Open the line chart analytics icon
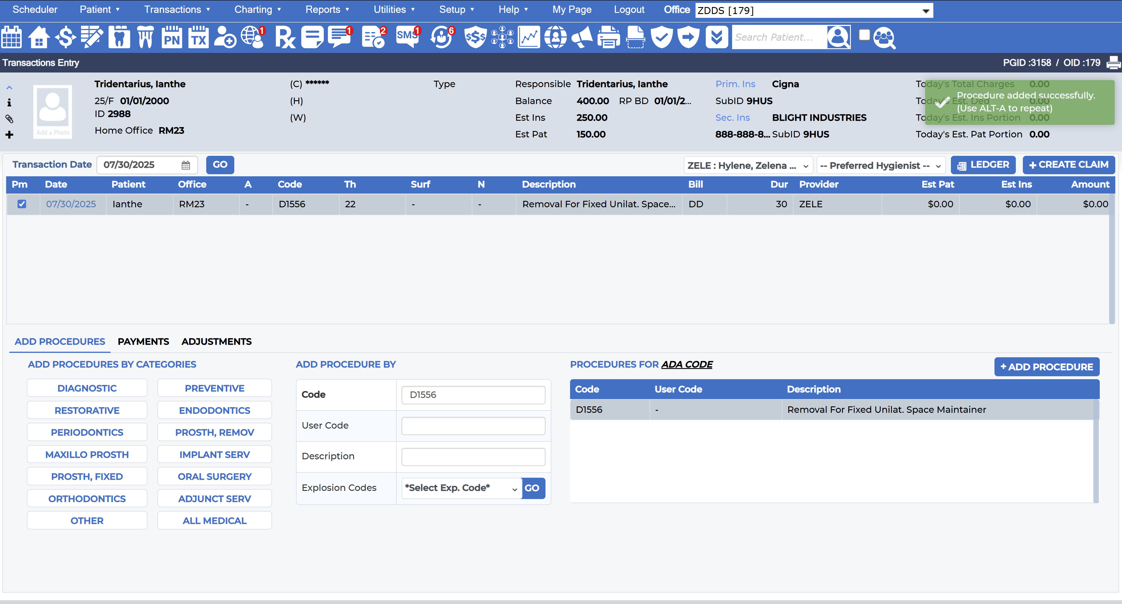The image size is (1122, 604). (x=529, y=37)
